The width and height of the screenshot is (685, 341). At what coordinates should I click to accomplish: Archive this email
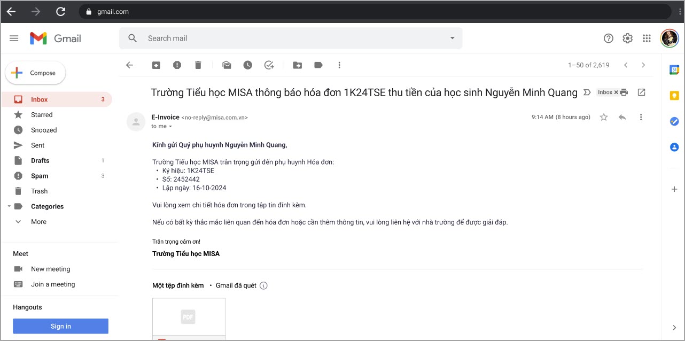point(155,65)
